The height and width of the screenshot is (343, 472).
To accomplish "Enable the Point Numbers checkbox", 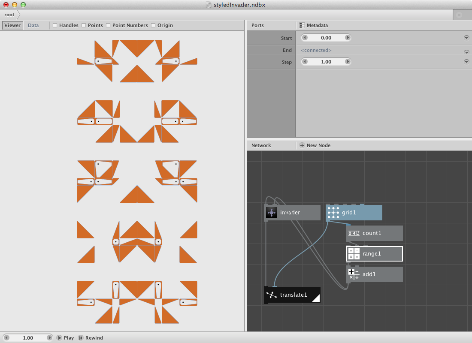I will point(109,25).
